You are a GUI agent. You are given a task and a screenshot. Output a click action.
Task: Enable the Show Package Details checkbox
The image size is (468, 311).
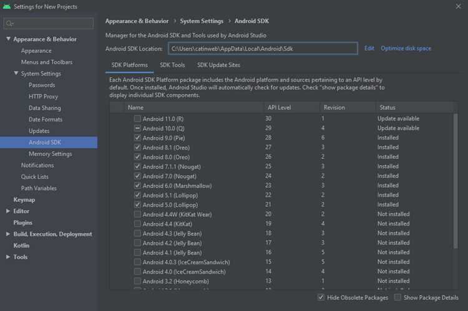[x=397, y=297]
